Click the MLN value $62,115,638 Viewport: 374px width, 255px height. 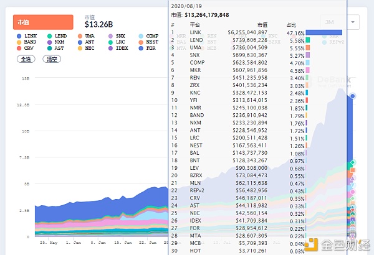(252, 183)
